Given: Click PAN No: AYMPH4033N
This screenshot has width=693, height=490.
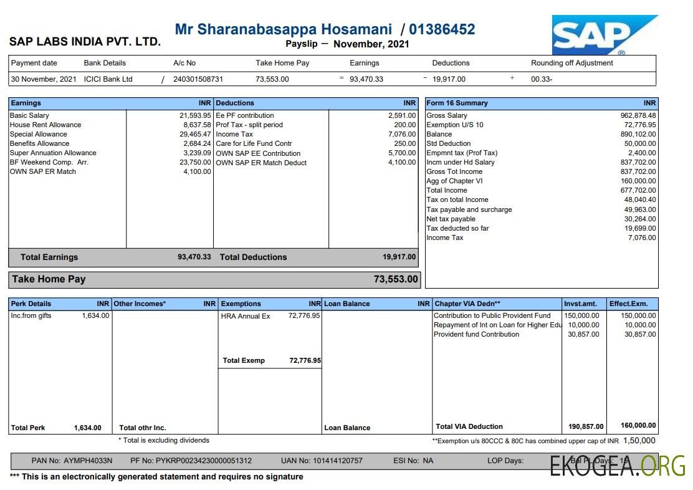Looking at the screenshot, I should pos(72,461).
